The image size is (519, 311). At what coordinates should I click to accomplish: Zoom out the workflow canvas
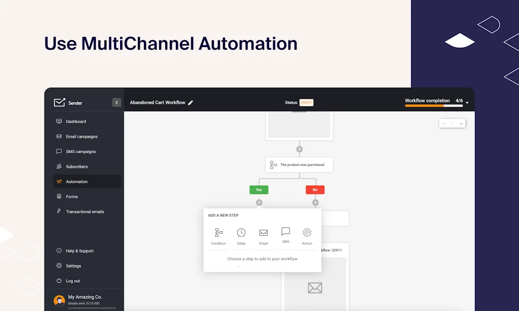tap(443, 123)
